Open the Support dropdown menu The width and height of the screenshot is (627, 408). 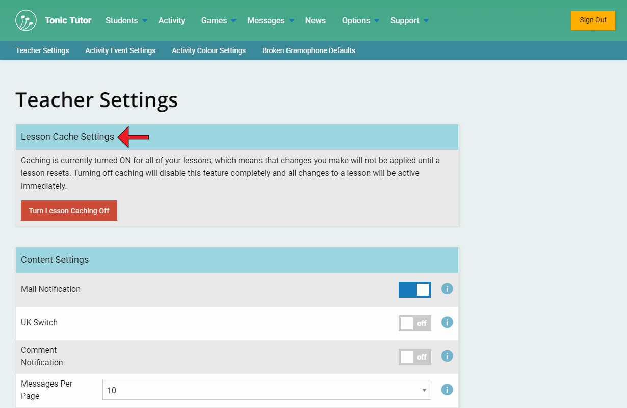(x=409, y=21)
